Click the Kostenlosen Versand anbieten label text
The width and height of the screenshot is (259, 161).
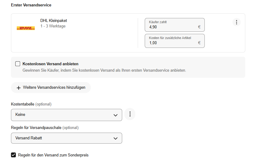point(51,64)
